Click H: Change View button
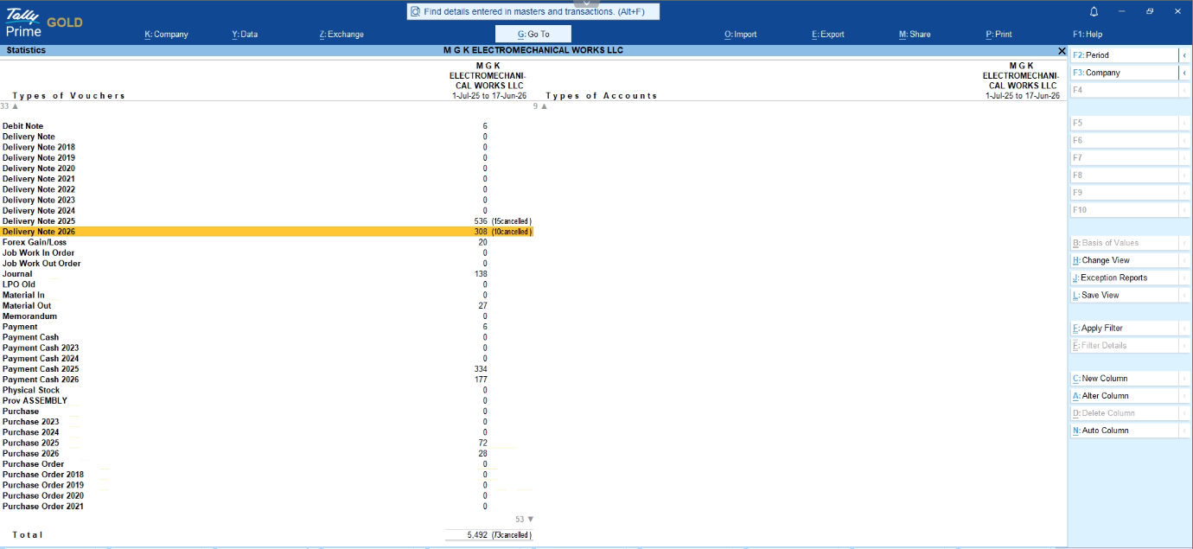 [1124, 260]
